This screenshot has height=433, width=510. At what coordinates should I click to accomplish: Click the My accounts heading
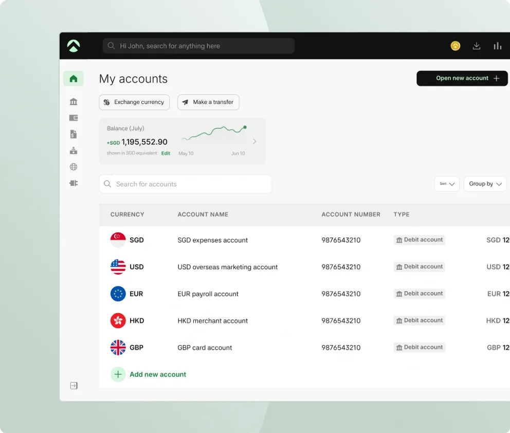(133, 79)
